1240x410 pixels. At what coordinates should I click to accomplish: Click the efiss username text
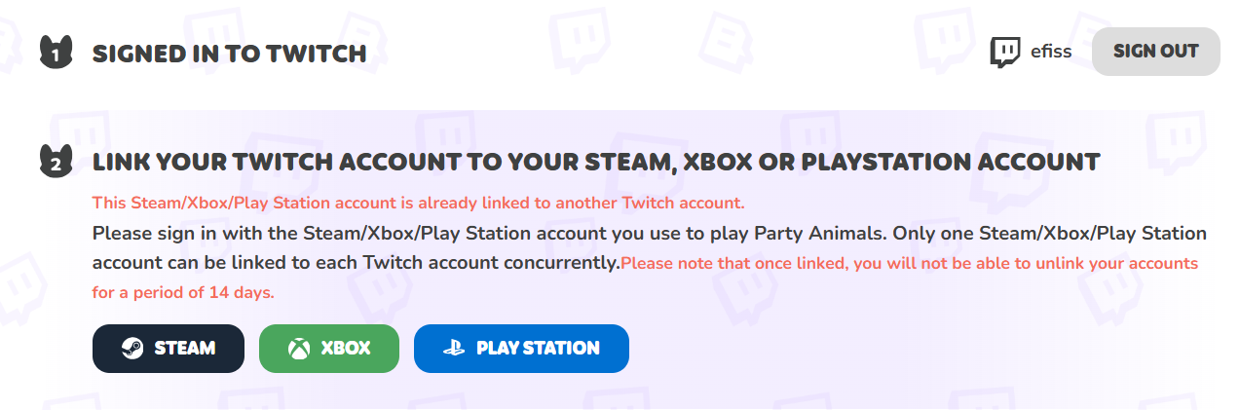1051,52
